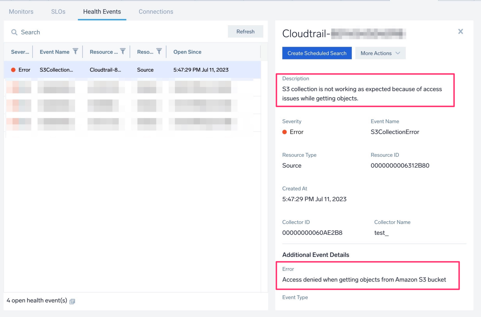Click the copy icon beside open health events count
This screenshot has height=317, width=481.
click(x=72, y=301)
